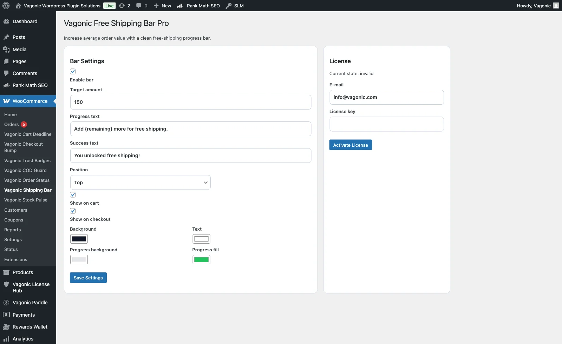Click the Vagonic Paddle dollar icon

pyautogui.click(x=6, y=303)
